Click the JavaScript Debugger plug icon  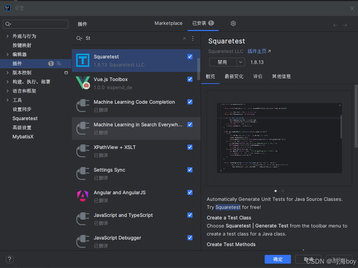coord(83,241)
